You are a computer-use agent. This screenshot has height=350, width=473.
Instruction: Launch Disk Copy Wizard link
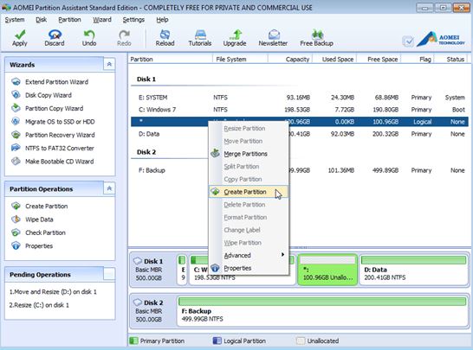49,95
